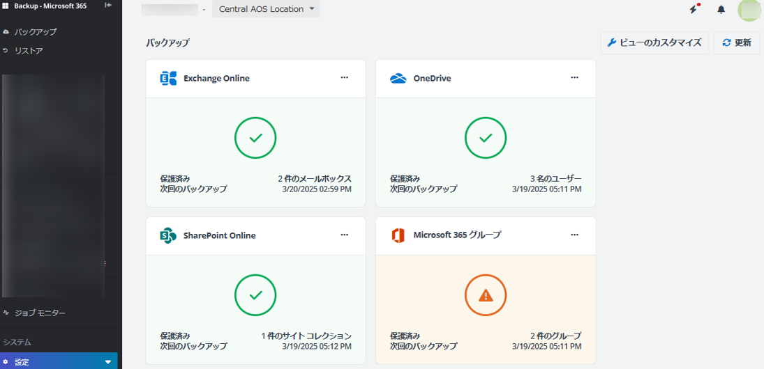Screen dimensions: 764x369
Task: Open the SharePoint Online card title
Action: tap(219, 236)
